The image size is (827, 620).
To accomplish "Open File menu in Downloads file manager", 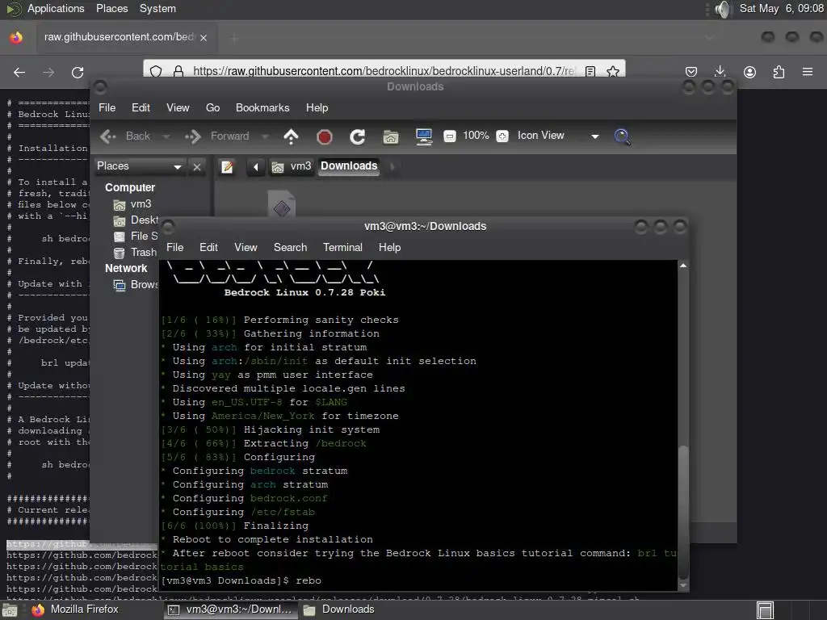I will [x=107, y=107].
